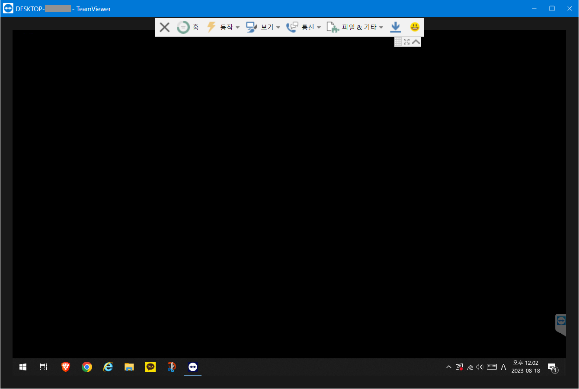579x389 pixels.
Task: Collapse the TeamViewer toolbar with the up chevron
Action: point(416,41)
